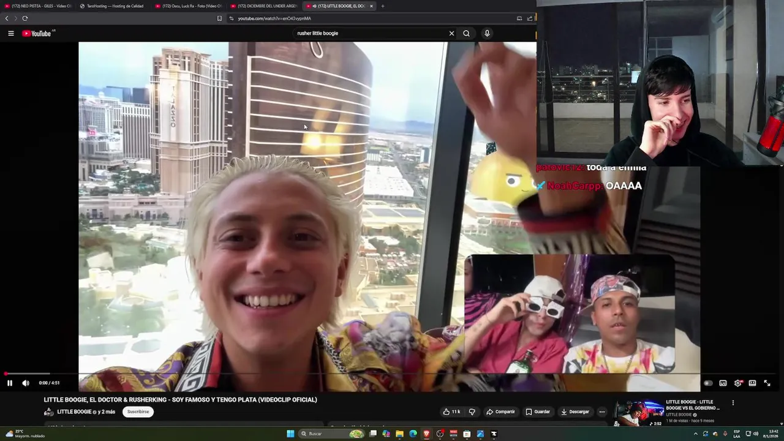Click the Suscribirse button
The height and width of the screenshot is (441, 784).
point(138,412)
